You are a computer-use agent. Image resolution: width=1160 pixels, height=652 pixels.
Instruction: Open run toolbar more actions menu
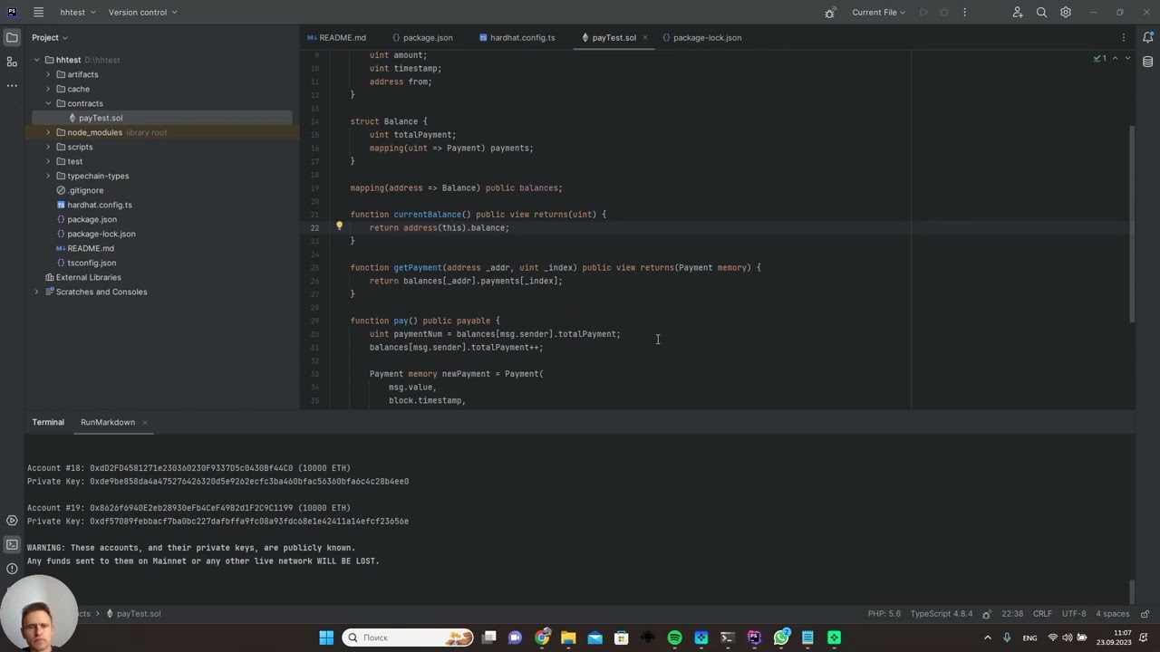[964, 12]
